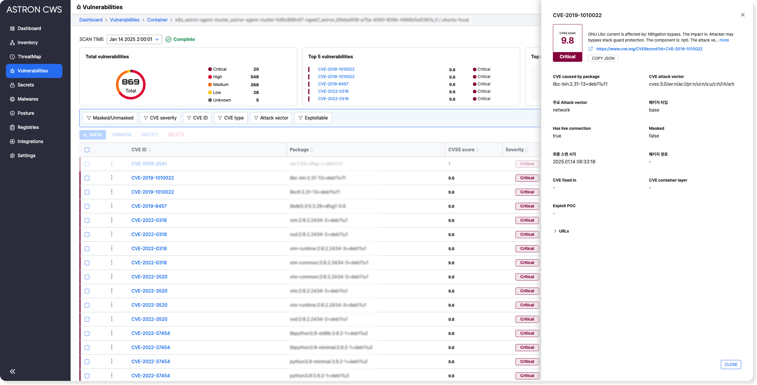Viewport: 757px width, 385px height.
Task: Click the CVE severity filter funnel icon
Action: pyautogui.click(x=146, y=118)
